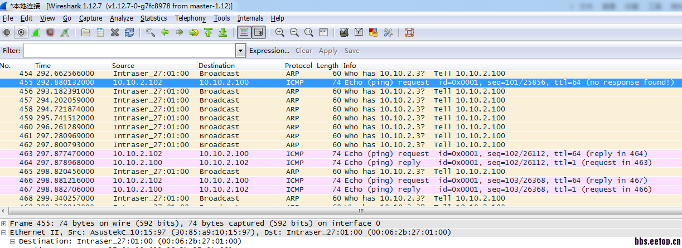Zoom in on the packet list text
Image resolution: width=682 pixels, height=248 pixels.
pos(279,32)
